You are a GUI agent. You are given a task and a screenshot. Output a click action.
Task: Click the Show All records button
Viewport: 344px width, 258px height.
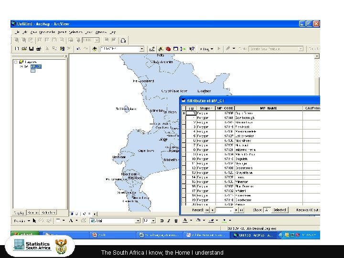267,210
